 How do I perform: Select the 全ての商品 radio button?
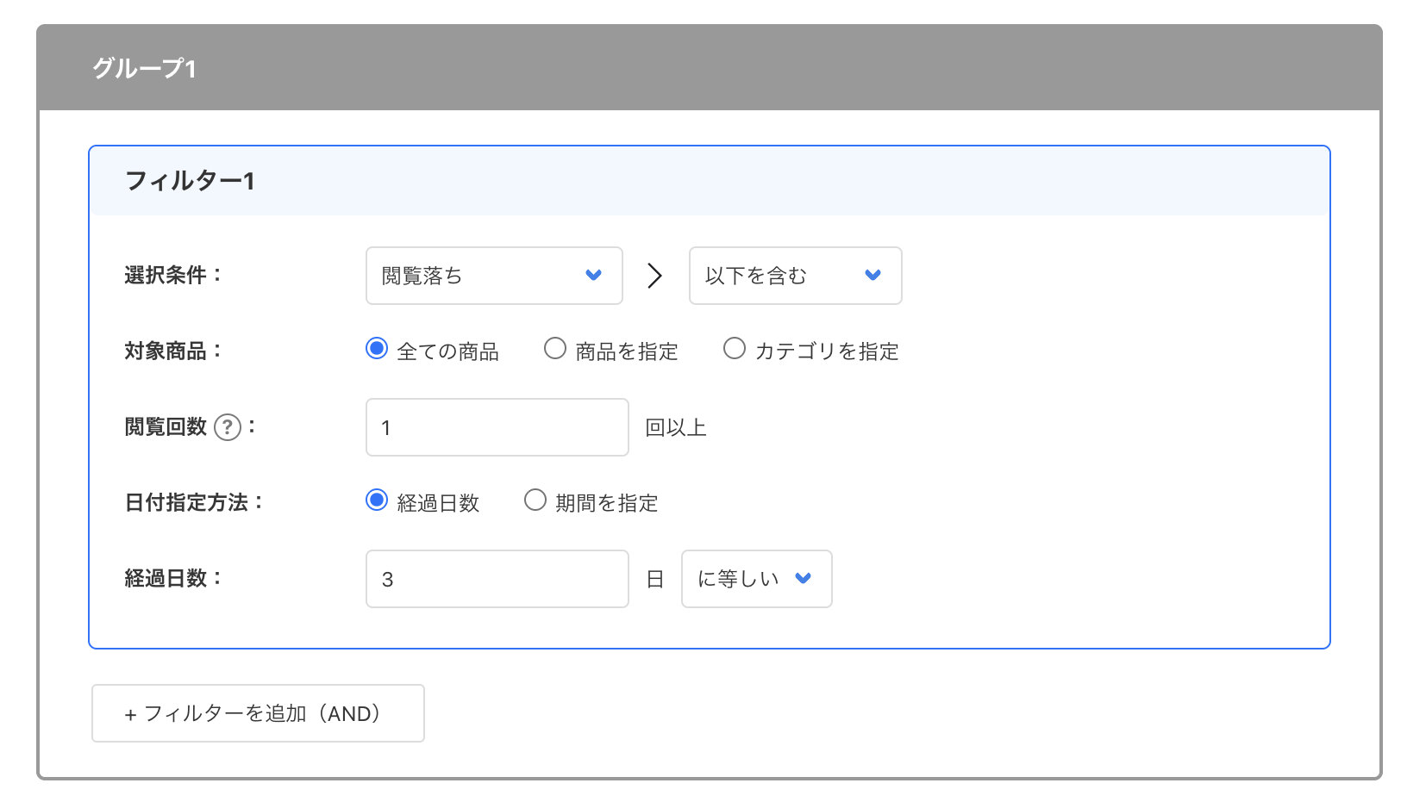(x=377, y=348)
